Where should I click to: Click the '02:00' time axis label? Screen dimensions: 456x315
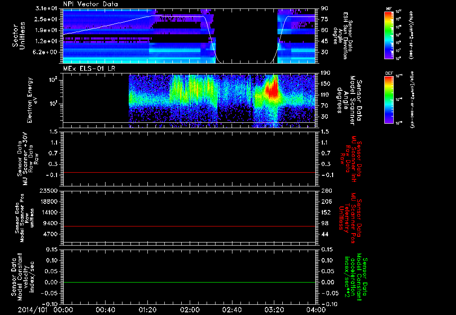pyautogui.click(x=190, y=310)
